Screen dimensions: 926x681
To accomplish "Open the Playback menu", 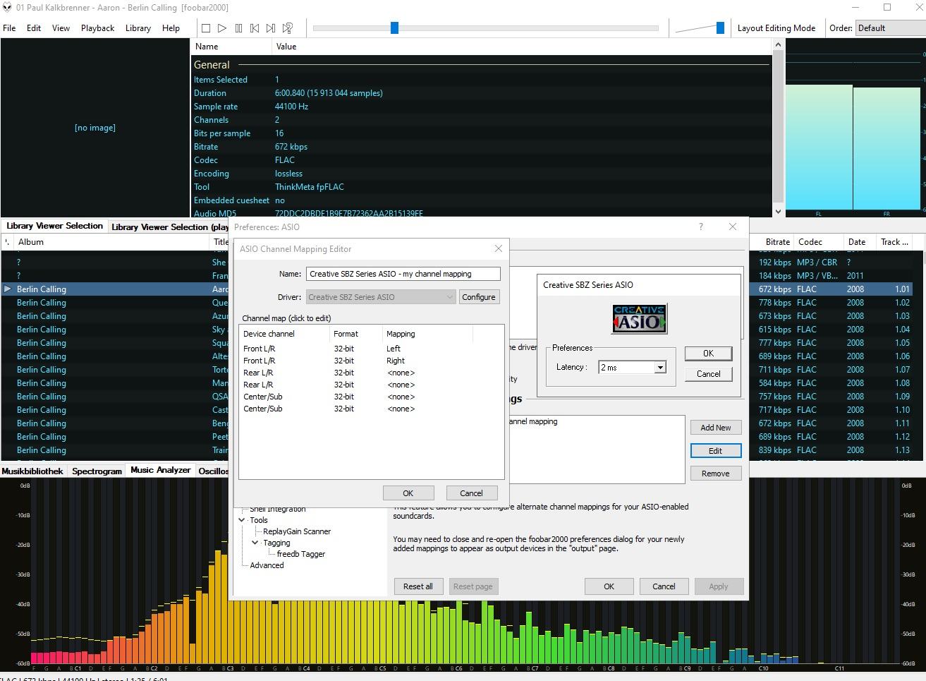I will [x=97, y=28].
